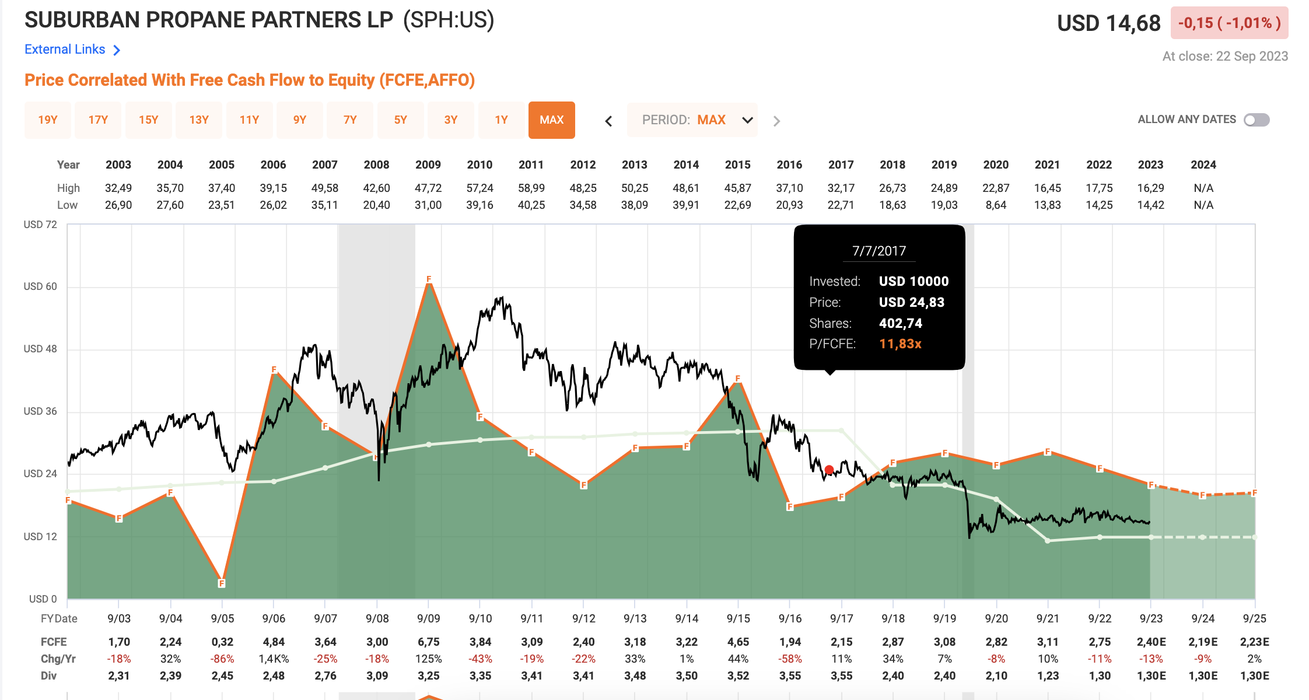The width and height of the screenshot is (1309, 700).
Task: Click the F marker at the 9/12 FCFE point
Action: (583, 485)
